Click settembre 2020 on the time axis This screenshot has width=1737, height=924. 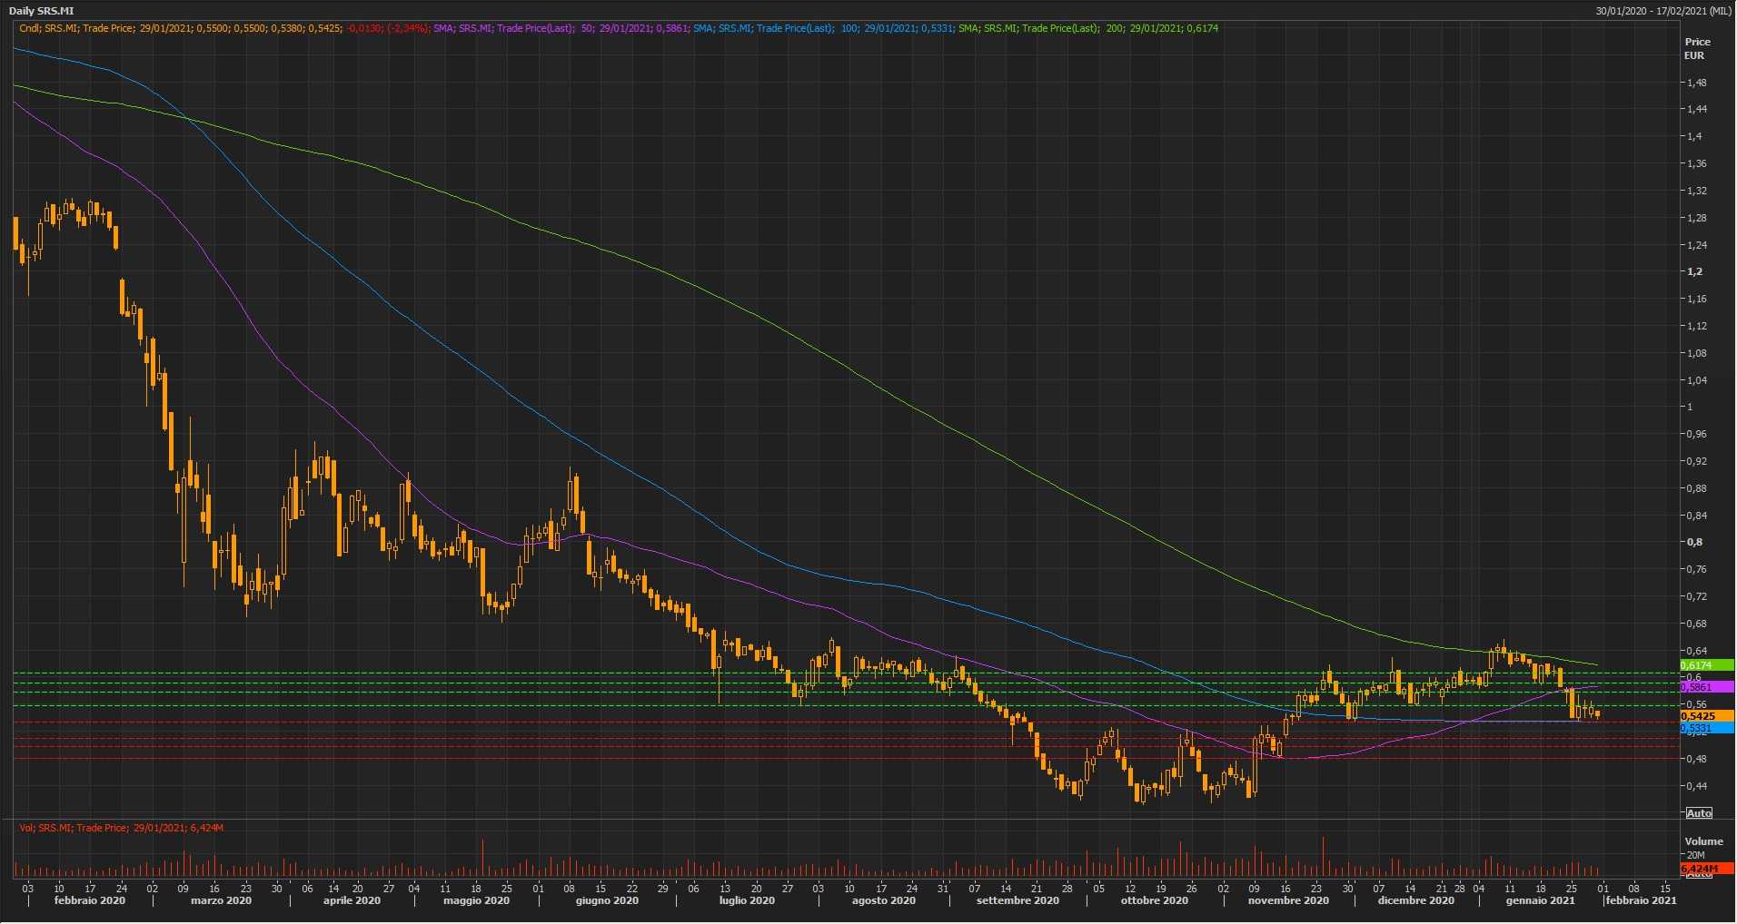coord(1017,900)
